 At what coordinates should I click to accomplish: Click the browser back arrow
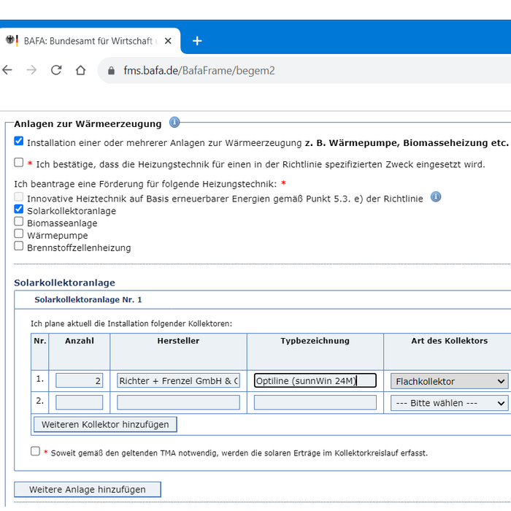(7, 70)
